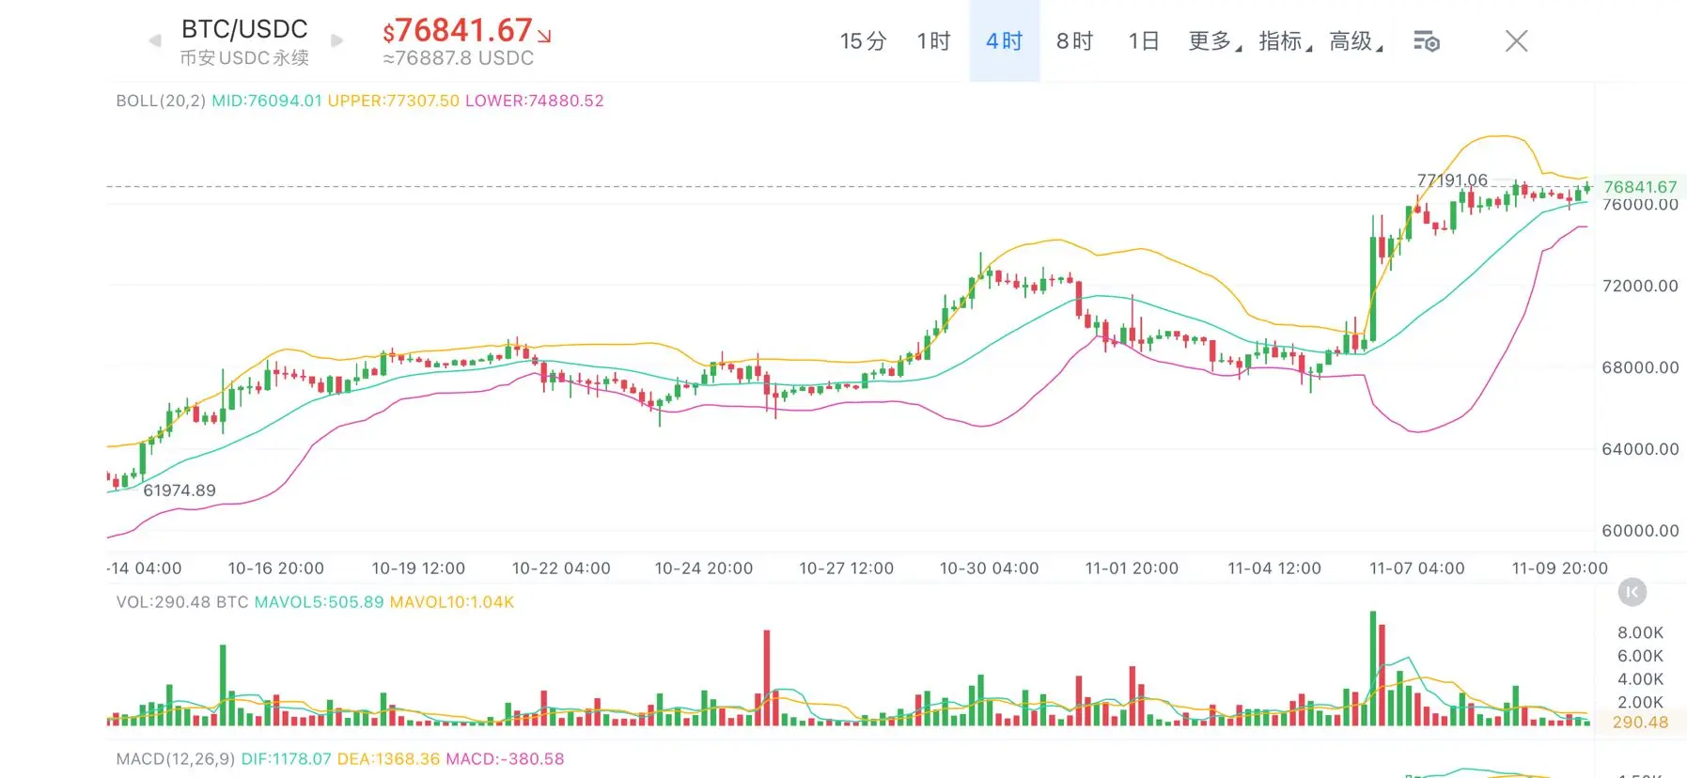The width and height of the screenshot is (1687, 778).
Task: Click the UPPER:77307.50 value
Action: [394, 101]
